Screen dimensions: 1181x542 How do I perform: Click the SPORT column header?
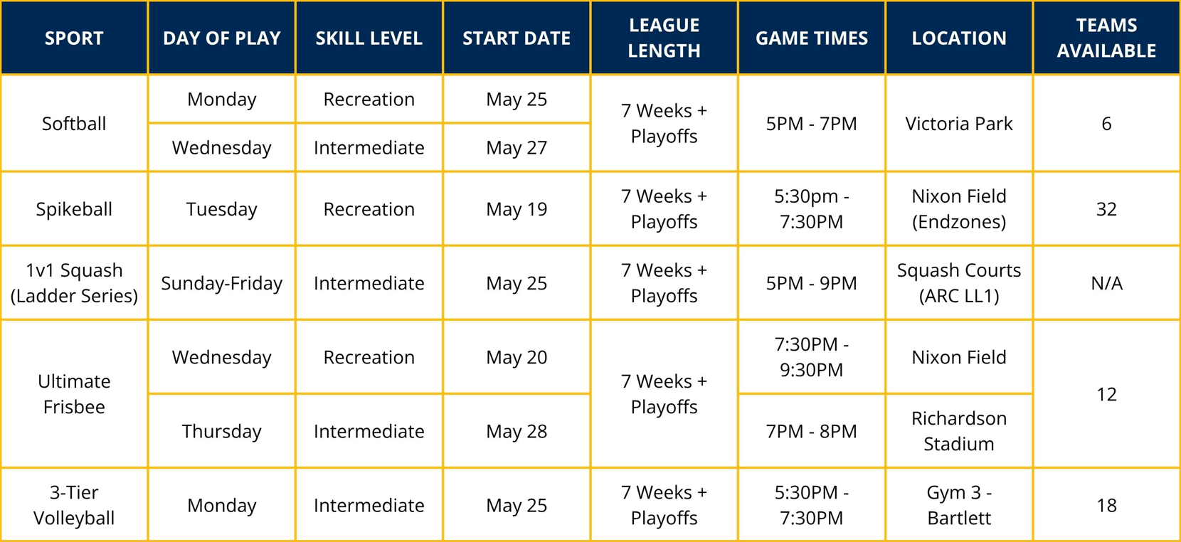click(x=74, y=38)
